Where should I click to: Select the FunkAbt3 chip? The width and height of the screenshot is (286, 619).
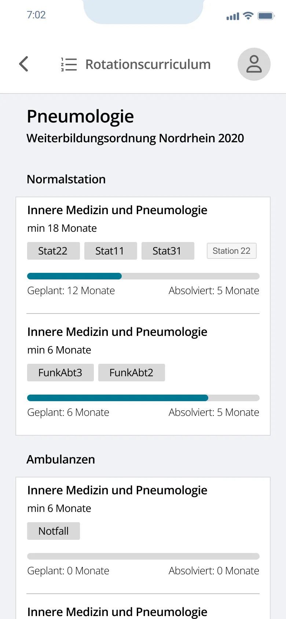(60, 373)
